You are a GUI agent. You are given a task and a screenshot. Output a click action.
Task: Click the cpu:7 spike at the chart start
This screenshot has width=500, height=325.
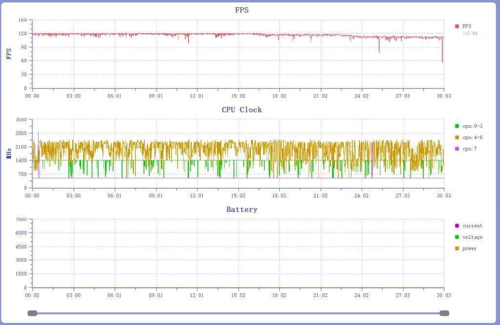pos(38,133)
